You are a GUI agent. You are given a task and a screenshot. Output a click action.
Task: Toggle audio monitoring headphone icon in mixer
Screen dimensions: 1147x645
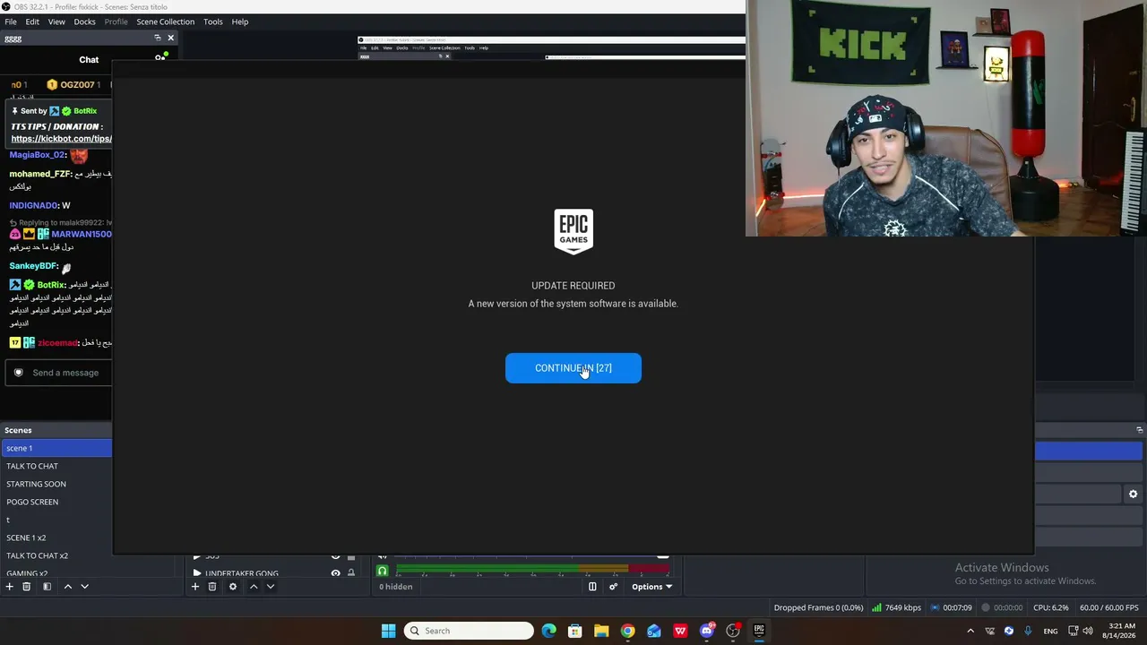pos(383,571)
